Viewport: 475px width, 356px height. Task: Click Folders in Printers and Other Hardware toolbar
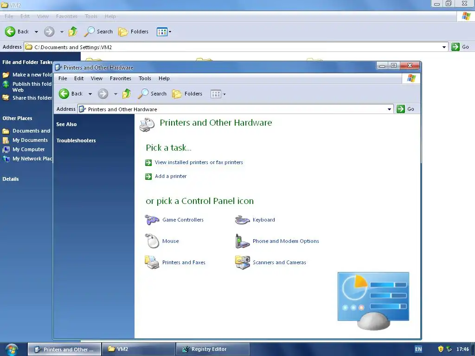click(x=187, y=94)
